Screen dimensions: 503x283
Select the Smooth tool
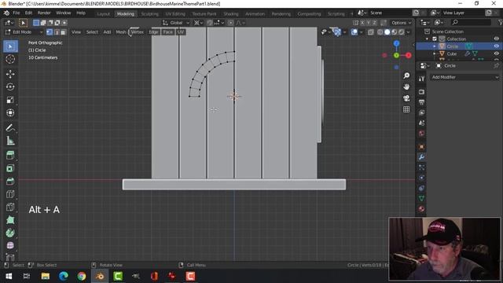pyautogui.click(x=10, y=245)
